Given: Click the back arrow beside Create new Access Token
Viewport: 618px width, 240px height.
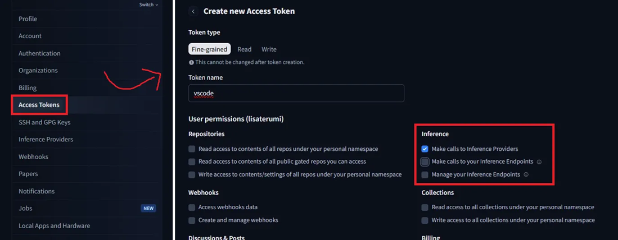Looking at the screenshot, I should (193, 11).
